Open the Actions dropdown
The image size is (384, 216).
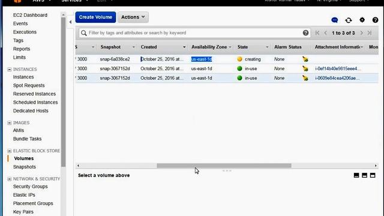tap(133, 17)
